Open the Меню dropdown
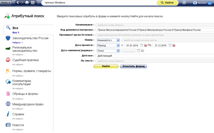Viewport: 214px width, 133px height. tap(6, 2)
